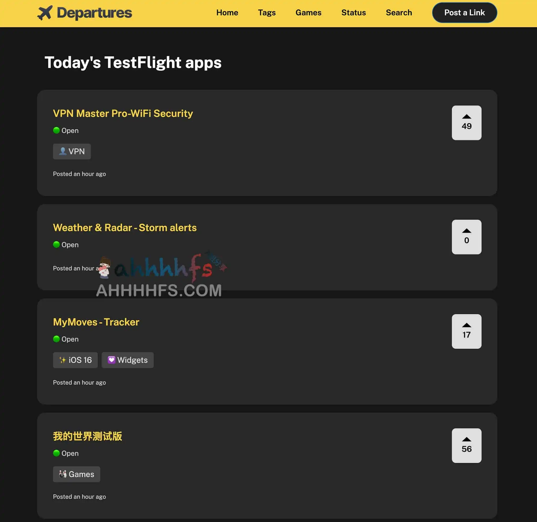
Task: Click the VPN tag badge on VPN Master listing
Action: click(71, 151)
